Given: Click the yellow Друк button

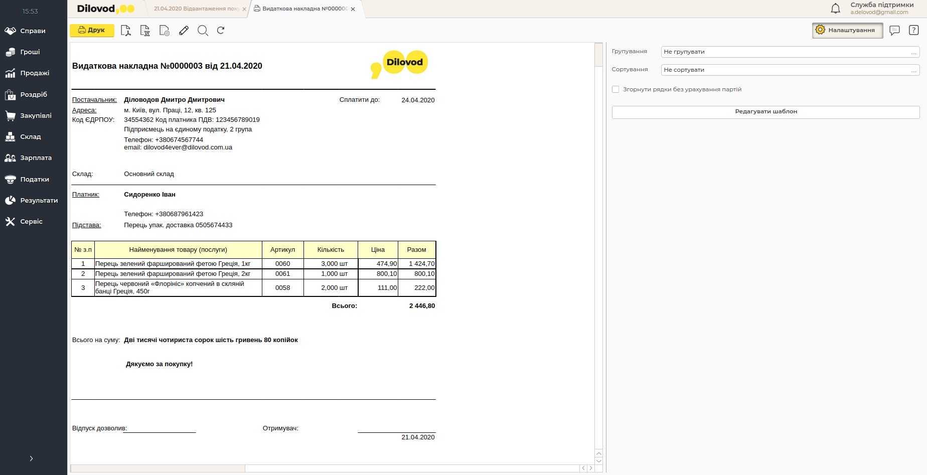Looking at the screenshot, I should tap(92, 31).
